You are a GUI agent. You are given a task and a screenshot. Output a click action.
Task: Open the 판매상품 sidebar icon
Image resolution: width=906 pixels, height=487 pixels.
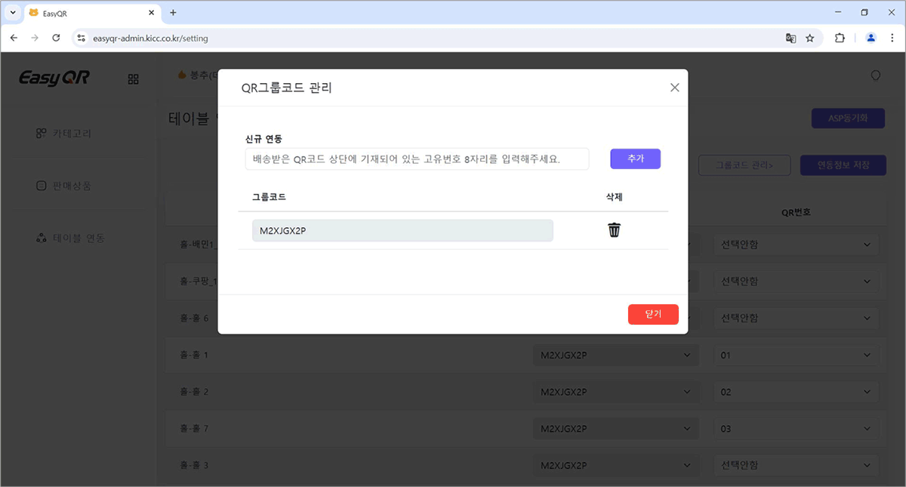click(41, 185)
